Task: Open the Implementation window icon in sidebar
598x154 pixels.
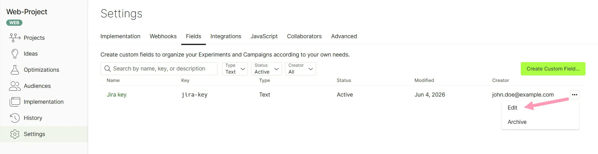Action: point(15,102)
